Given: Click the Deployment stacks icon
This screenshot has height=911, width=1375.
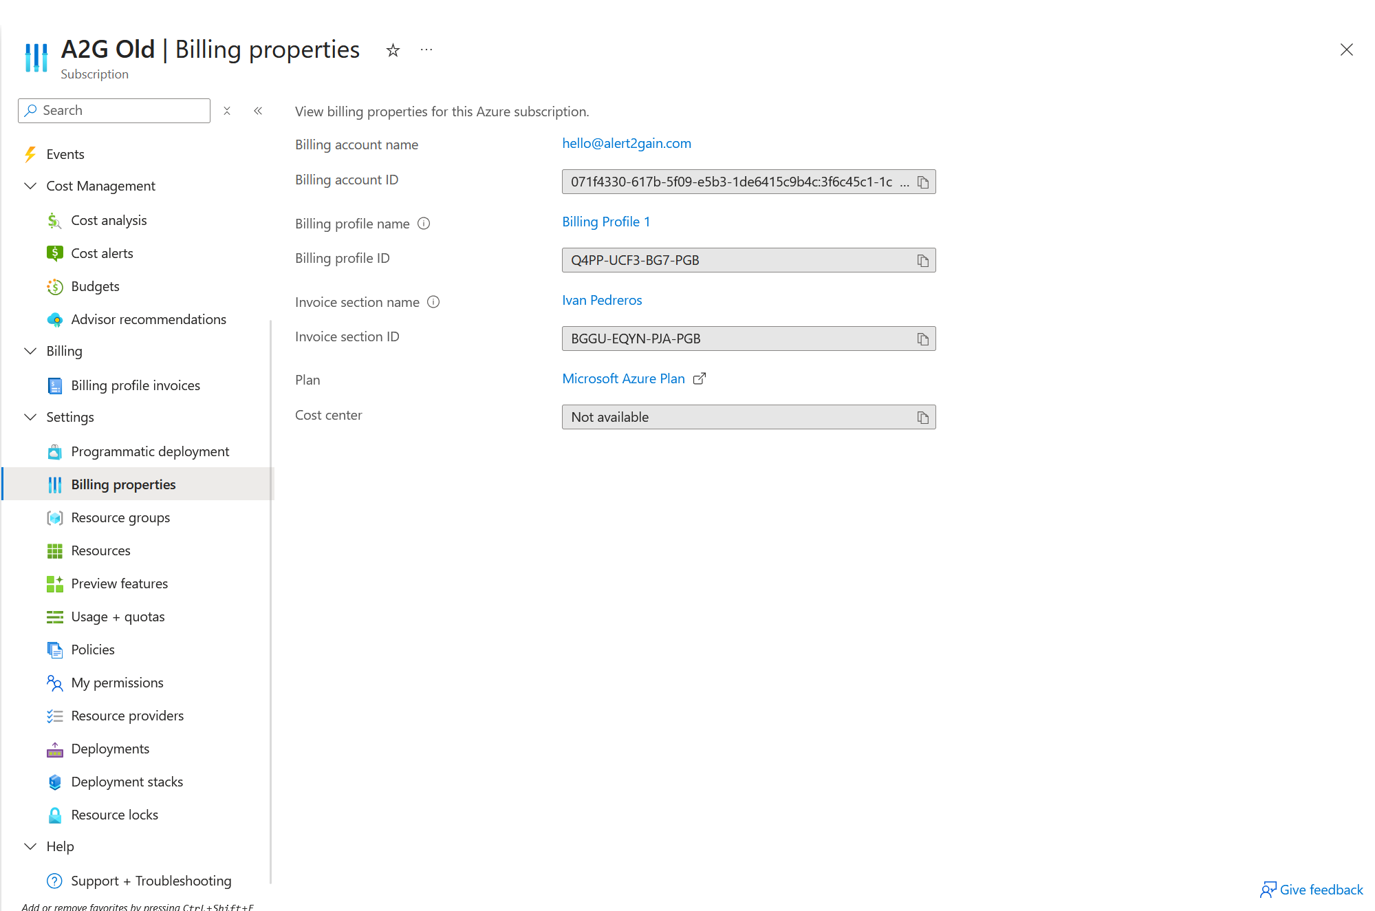Looking at the screenshot, I should 55,782.
